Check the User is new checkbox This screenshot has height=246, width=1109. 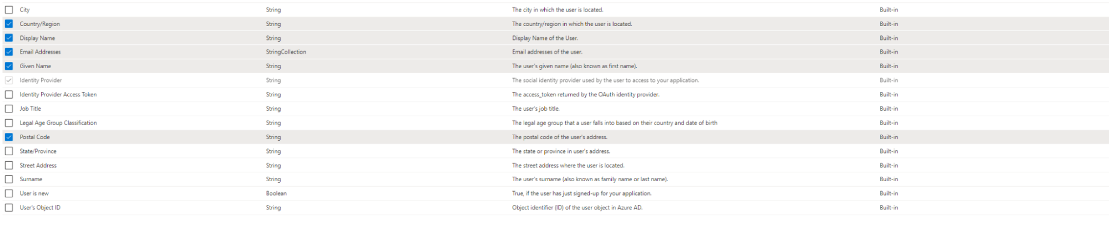[9, 193]
